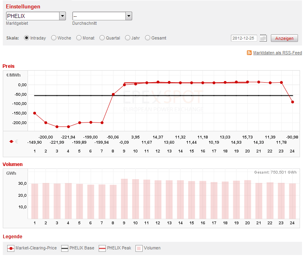Click the orange RSS feed icon
The height and width of the screenshot is (257, 304).
[249, 53]
